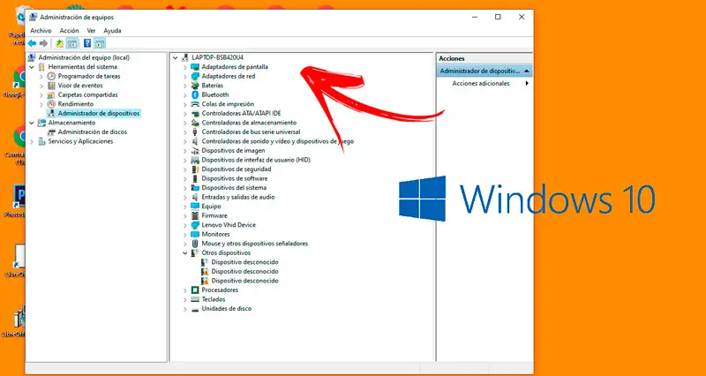Click the Equipo computer icon
This screenshot has width=706, height=376.
click(x=195, y=207)
